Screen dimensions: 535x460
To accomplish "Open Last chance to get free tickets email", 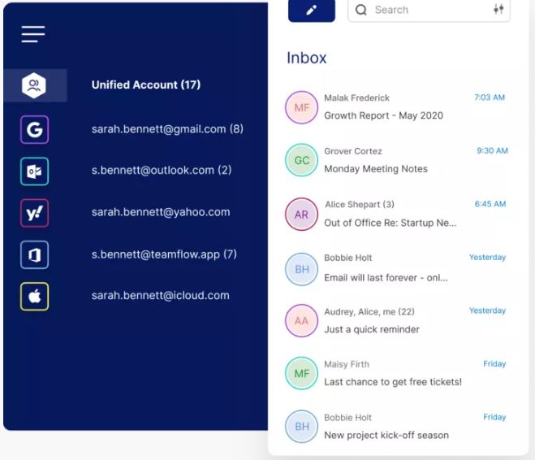I will pyautogui.click(x=392, y=382).
